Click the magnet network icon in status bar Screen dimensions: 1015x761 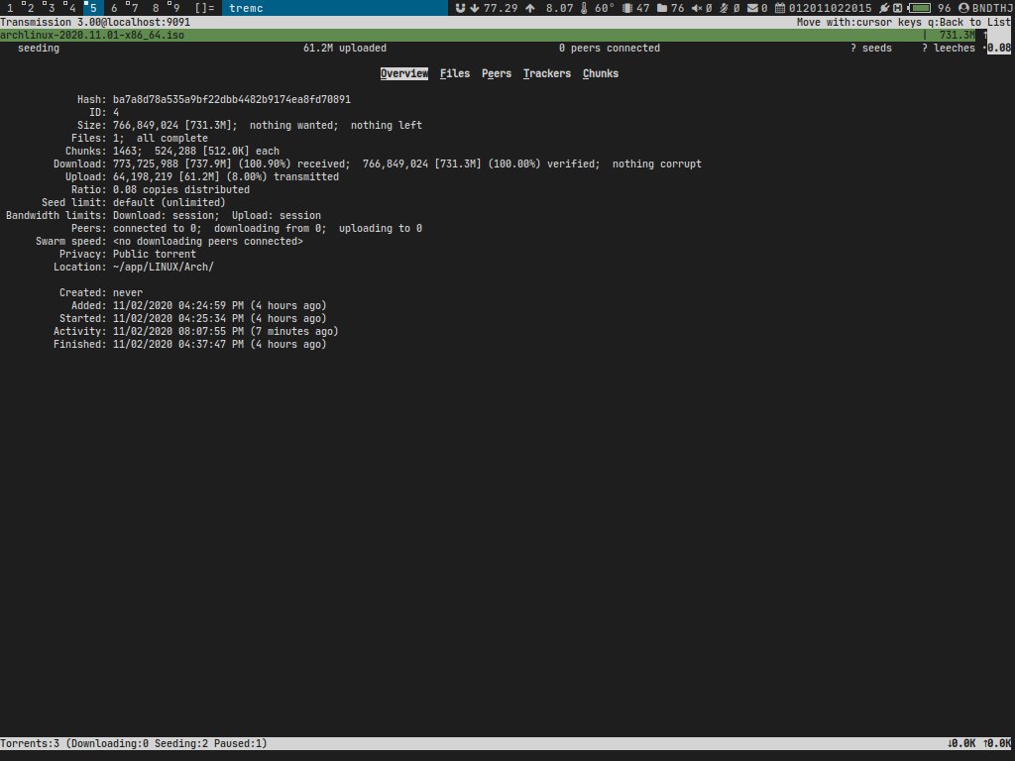point(460,8)
